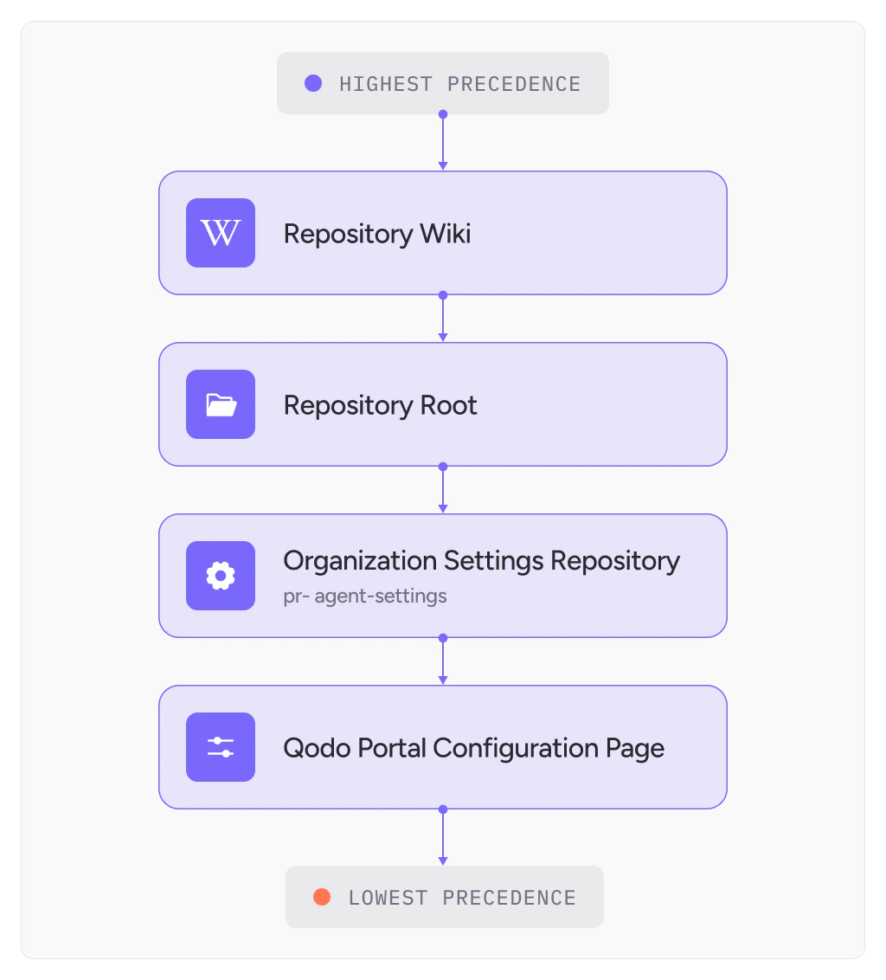Click the Qodo Portal Configuration Page title text

pos(473,747)
